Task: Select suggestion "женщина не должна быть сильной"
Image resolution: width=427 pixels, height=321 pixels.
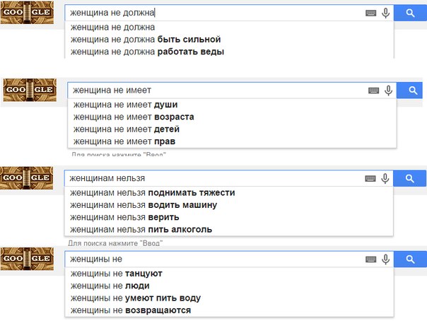Action: [229, 40]
